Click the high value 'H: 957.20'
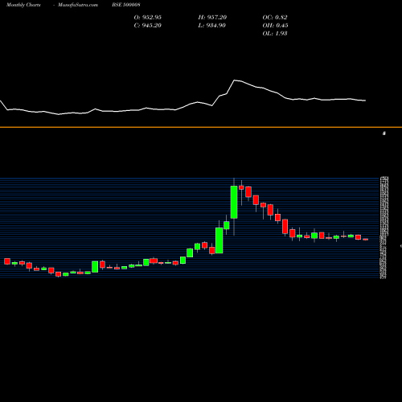 pos(212,17)
